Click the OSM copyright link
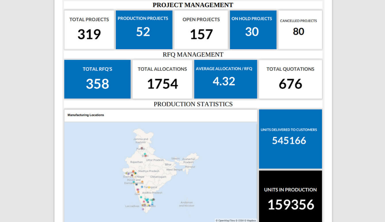 (240, 220)
